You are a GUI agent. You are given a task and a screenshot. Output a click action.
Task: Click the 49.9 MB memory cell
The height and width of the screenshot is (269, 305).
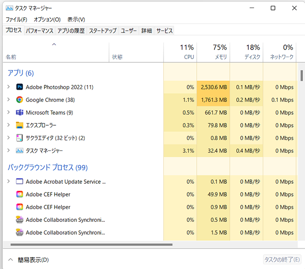213,194
